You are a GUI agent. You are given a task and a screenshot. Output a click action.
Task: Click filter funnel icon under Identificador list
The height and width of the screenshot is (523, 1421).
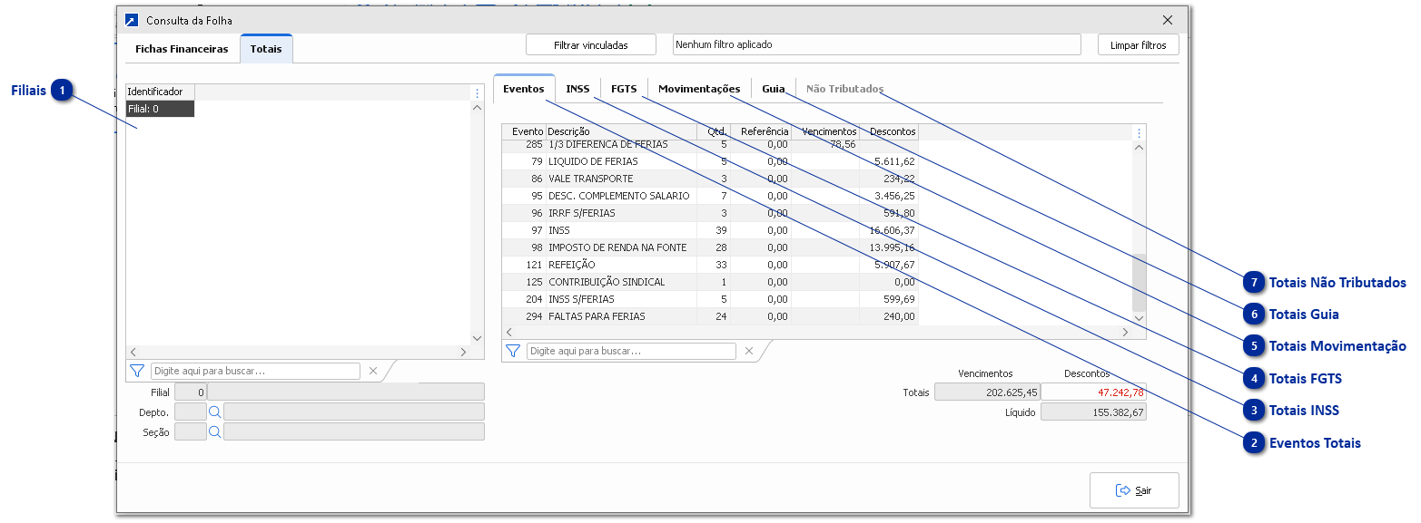[x=137, y=371]
